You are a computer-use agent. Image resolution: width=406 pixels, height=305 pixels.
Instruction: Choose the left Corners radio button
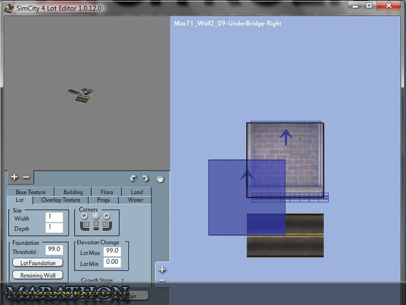pos(84,216)
